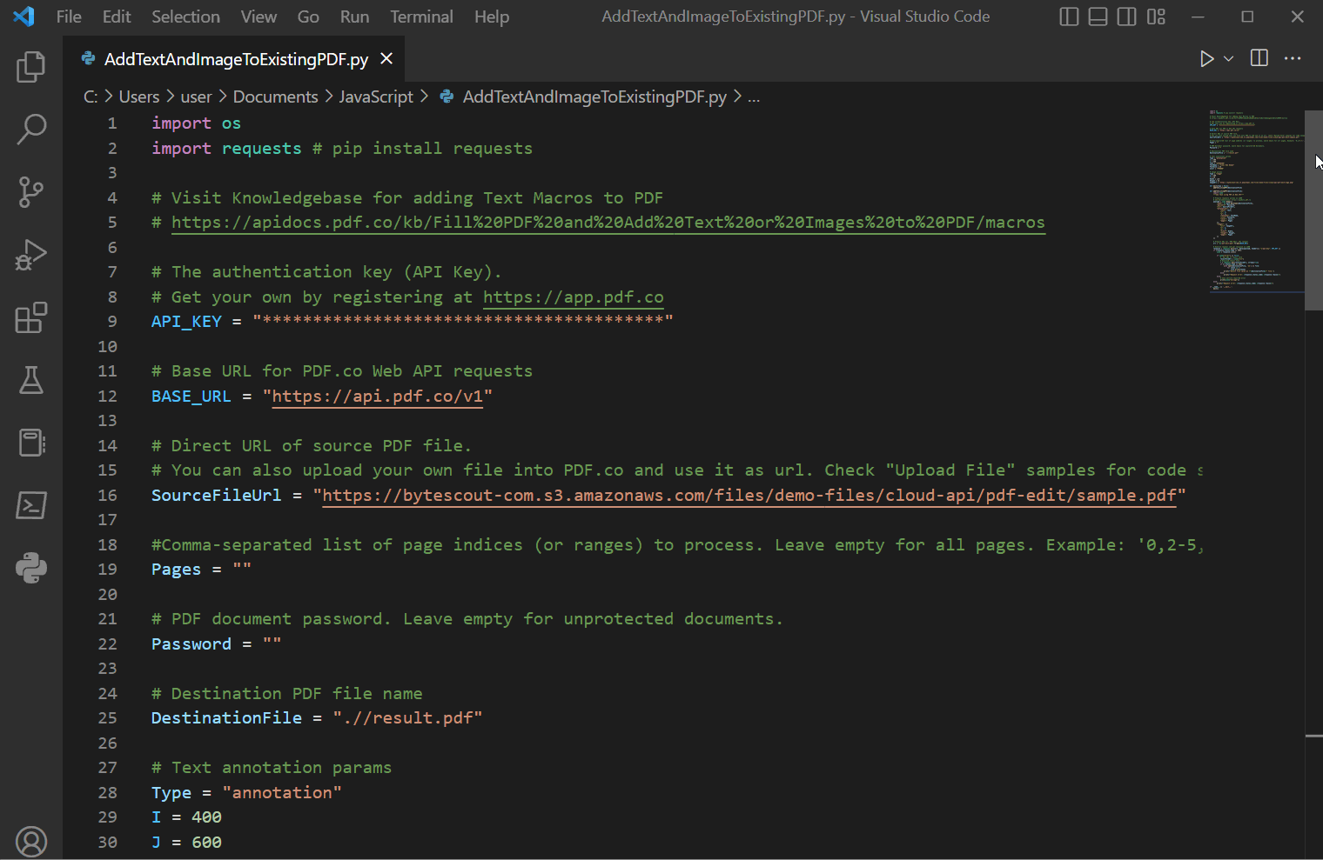1323x860 pixels.
Task: Open the Testing flask icon
Action: coord(31,380)
